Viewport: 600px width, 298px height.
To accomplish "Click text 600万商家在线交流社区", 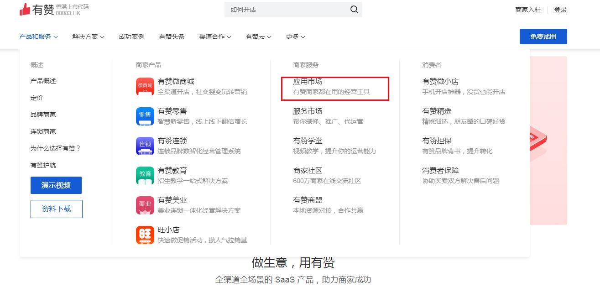I will 327,181.
